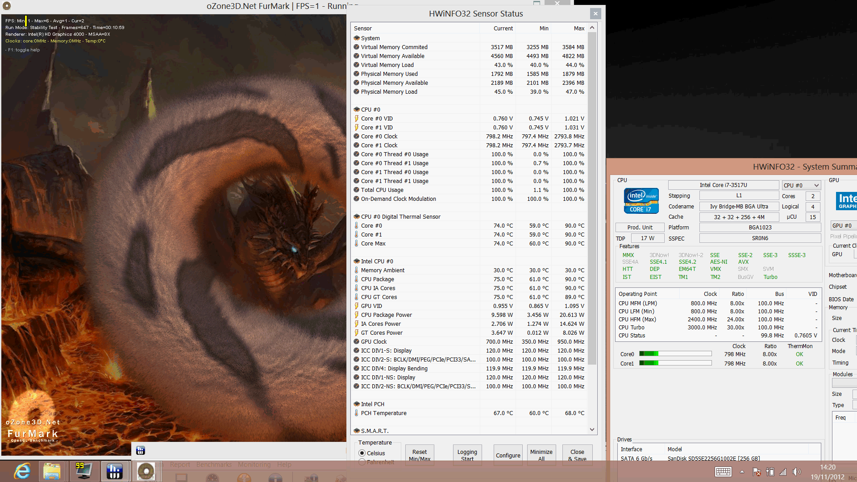Click the Intel Graphics logo in GPU panel
The height and width of the screenshot is (482, 857).
pyautogui.click(x=847, y=200)
